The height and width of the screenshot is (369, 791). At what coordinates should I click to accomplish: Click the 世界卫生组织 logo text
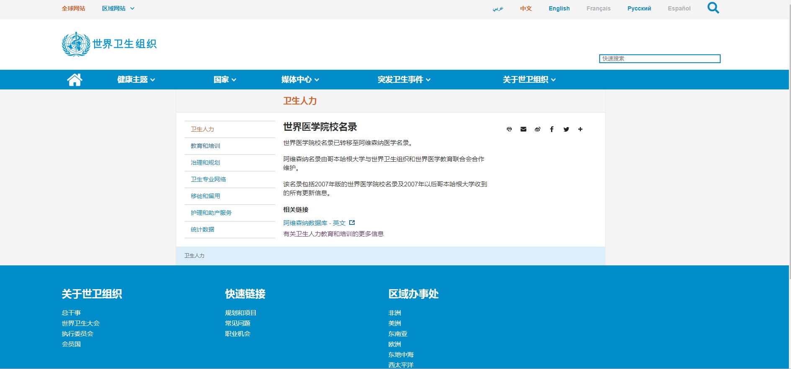[x=124, y=44]
